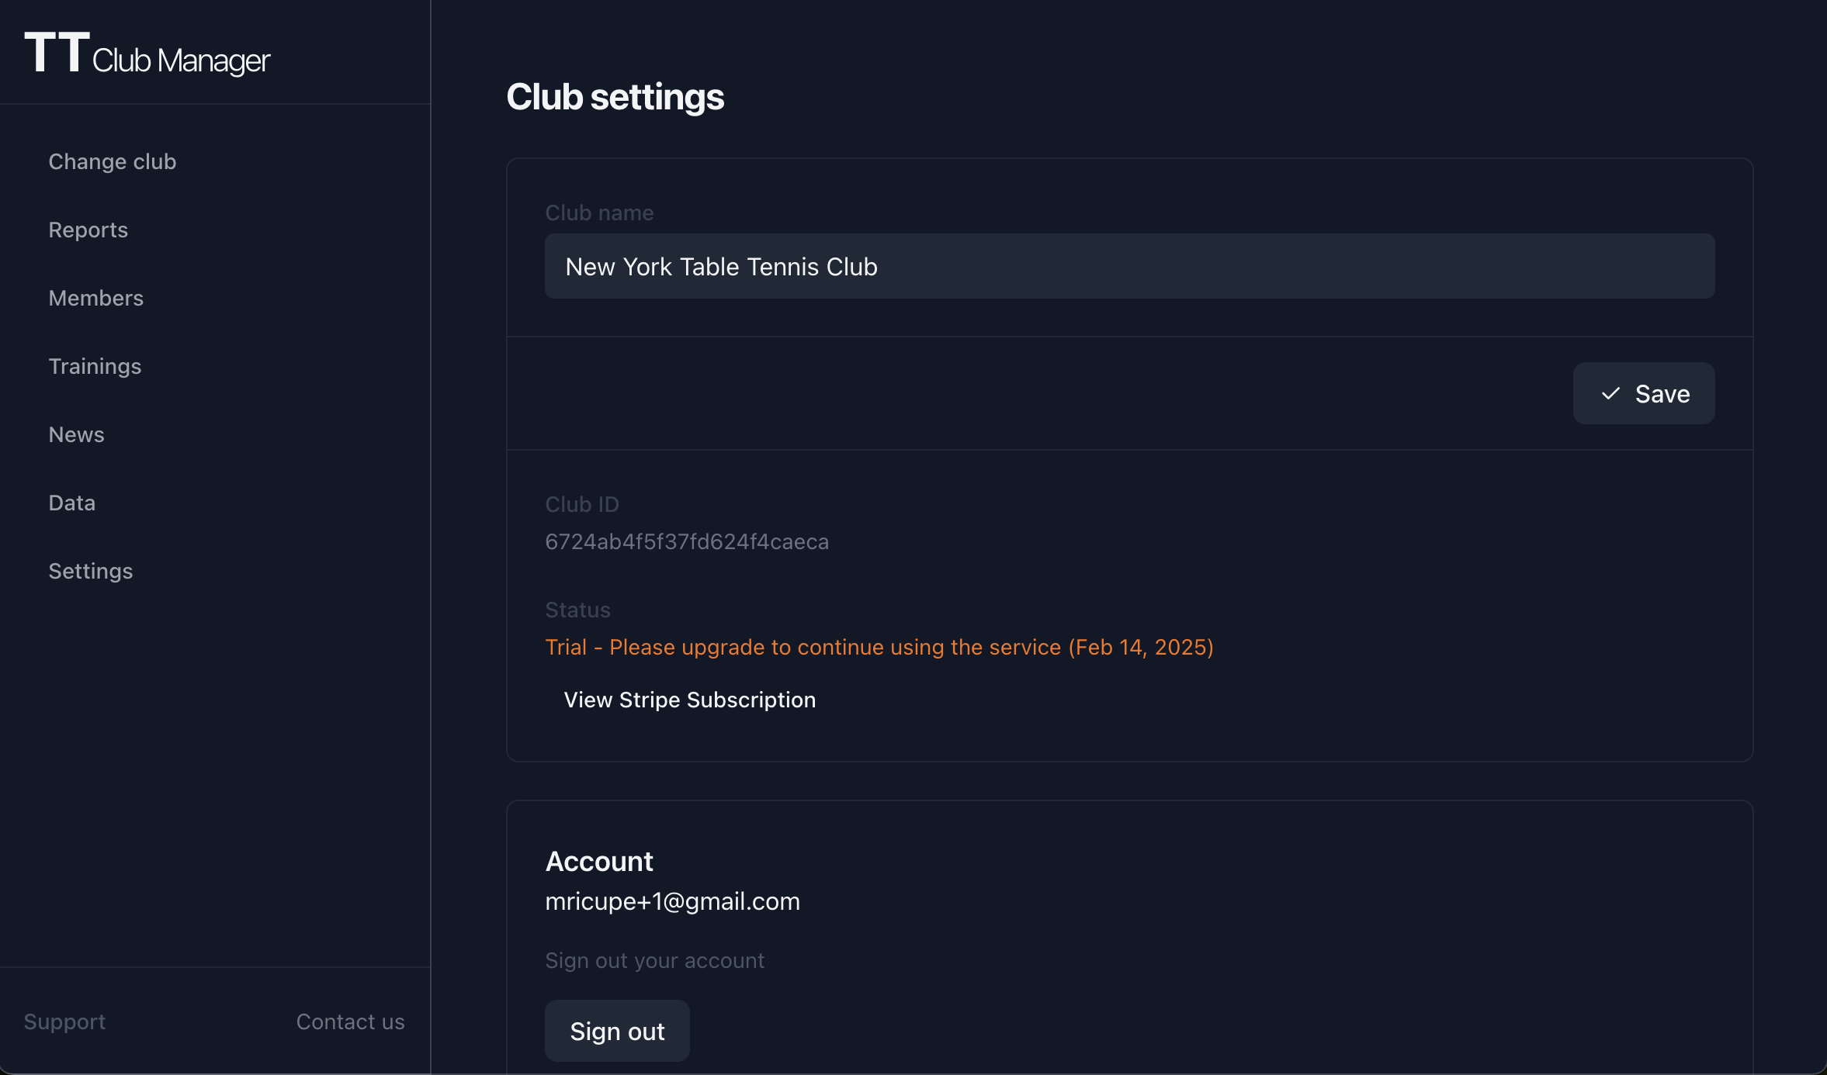Click the Club settings heading
The height and width of the screenshot is (1075, 1827).
[615, 97]
